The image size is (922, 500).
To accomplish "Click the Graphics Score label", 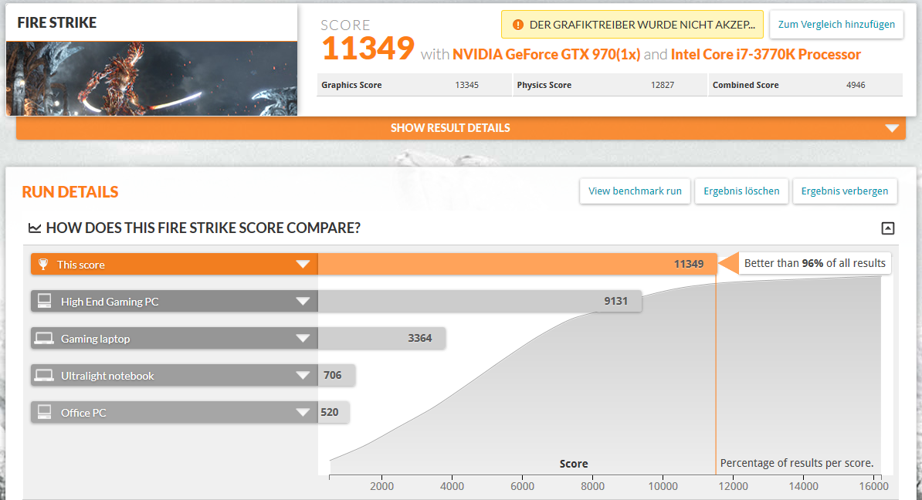I will (351, 85).
